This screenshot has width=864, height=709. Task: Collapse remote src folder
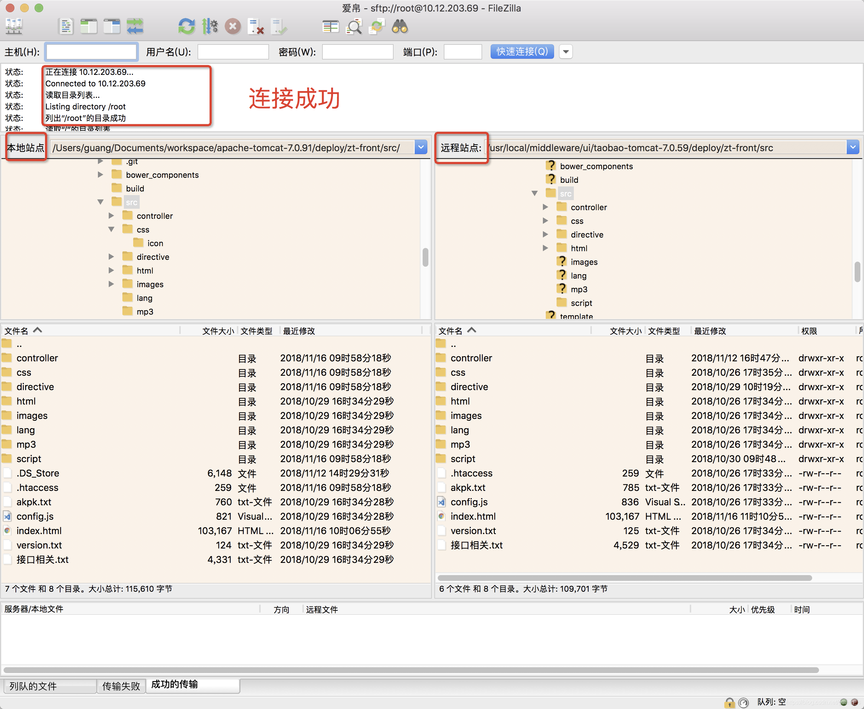(x=534, y=193)
